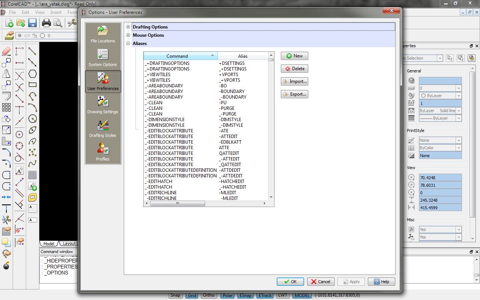The width and height of the screenshot is (480, 300).
Task: Expand the Drafting Options section
Action: (128, 27)
